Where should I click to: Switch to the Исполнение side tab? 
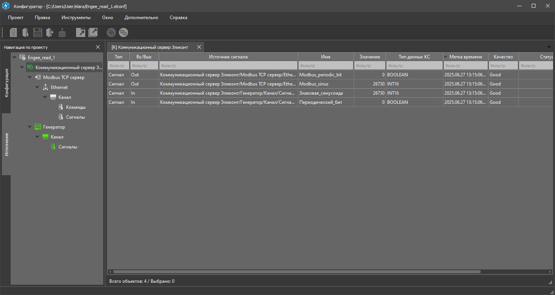(6, 144)
